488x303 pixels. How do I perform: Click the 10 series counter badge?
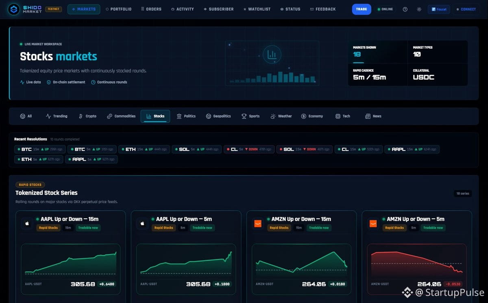tap(463, 194)
